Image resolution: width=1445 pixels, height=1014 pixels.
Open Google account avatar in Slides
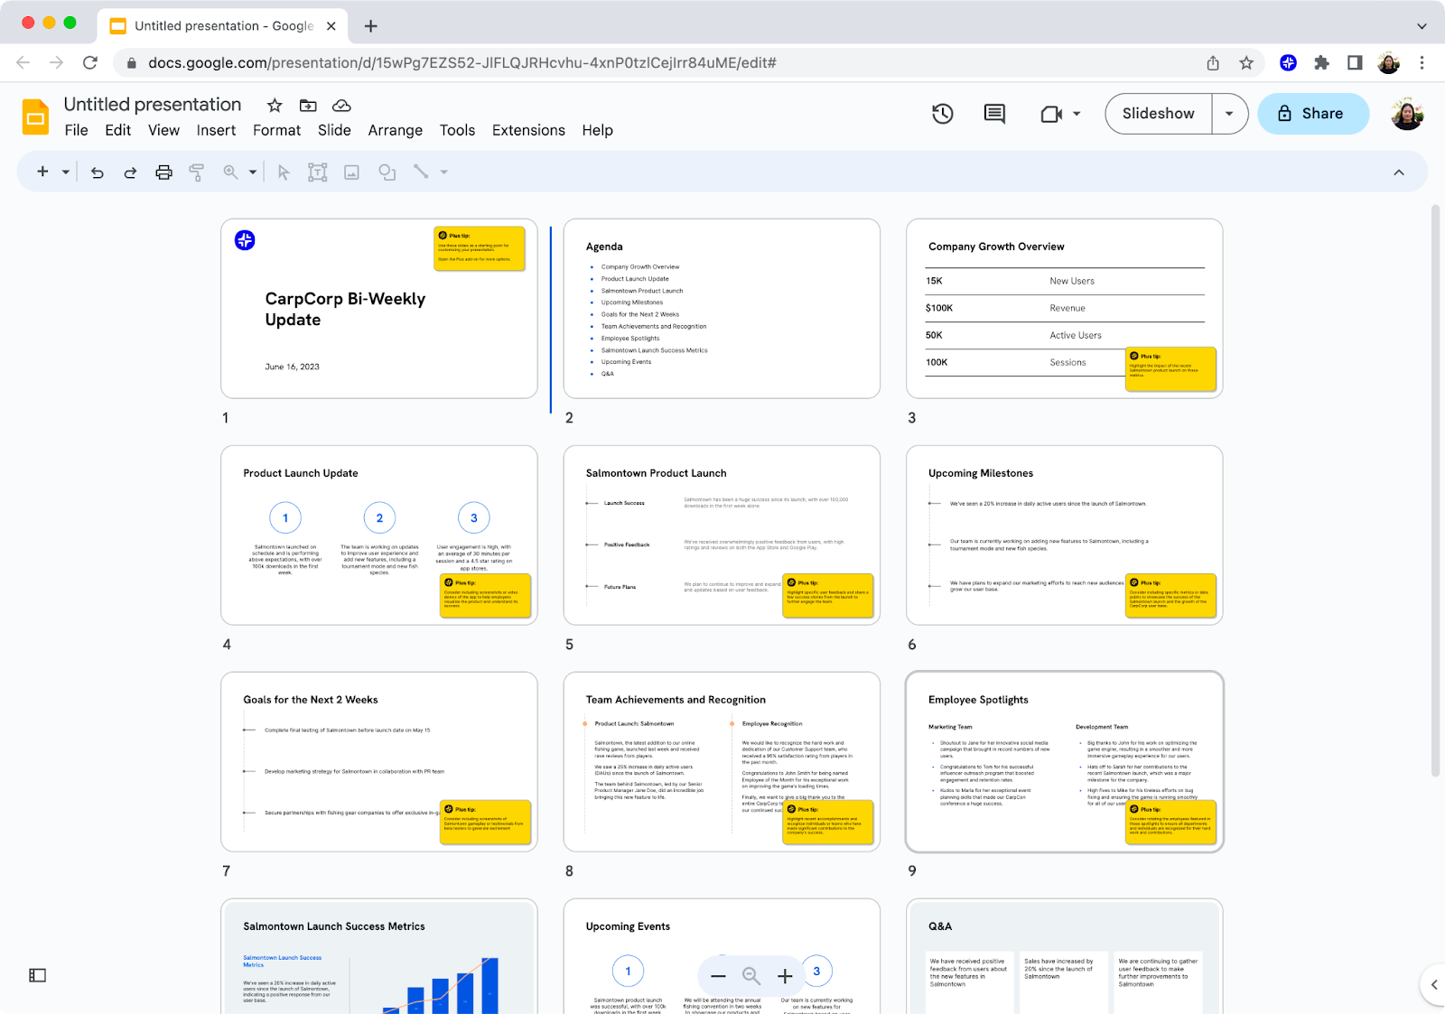(x=1407, y=114)
